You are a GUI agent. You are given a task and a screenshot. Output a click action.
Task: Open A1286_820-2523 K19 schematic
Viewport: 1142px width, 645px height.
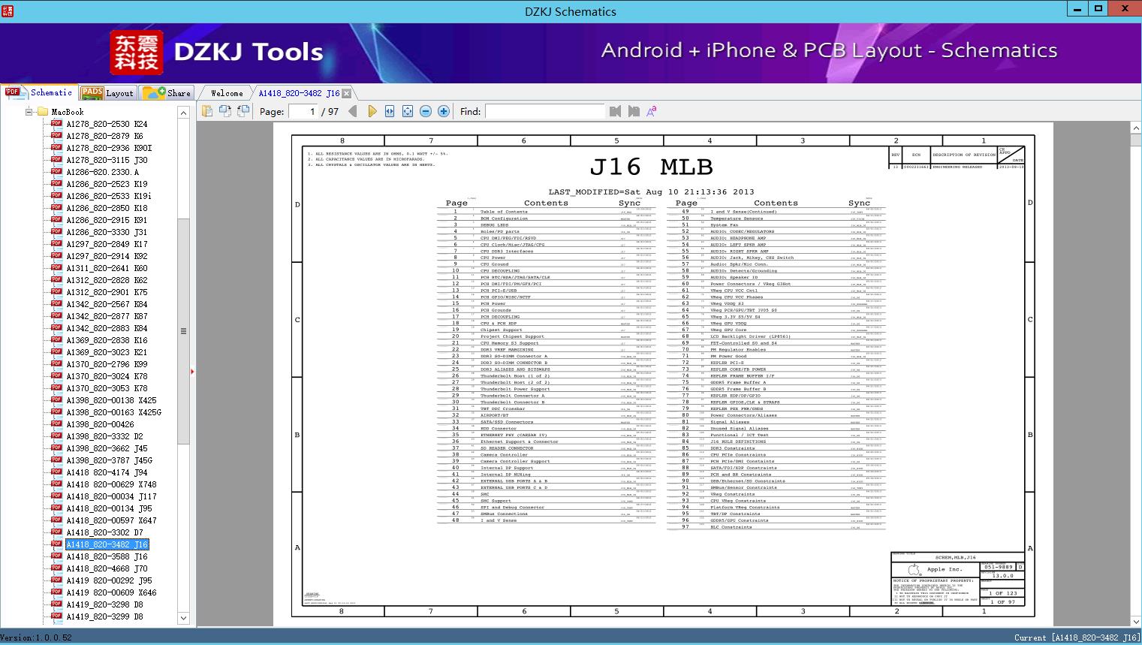107,184
